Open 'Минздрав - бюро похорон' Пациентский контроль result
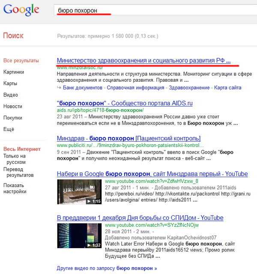This screenshot has width=257, height=276. click(x=128, y=138)
